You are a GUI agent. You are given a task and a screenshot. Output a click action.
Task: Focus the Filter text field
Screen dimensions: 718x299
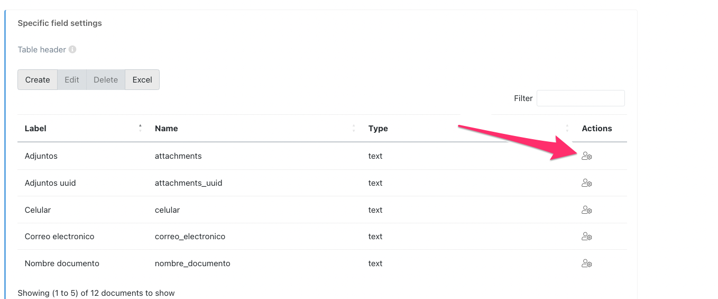tap(580, 98)
